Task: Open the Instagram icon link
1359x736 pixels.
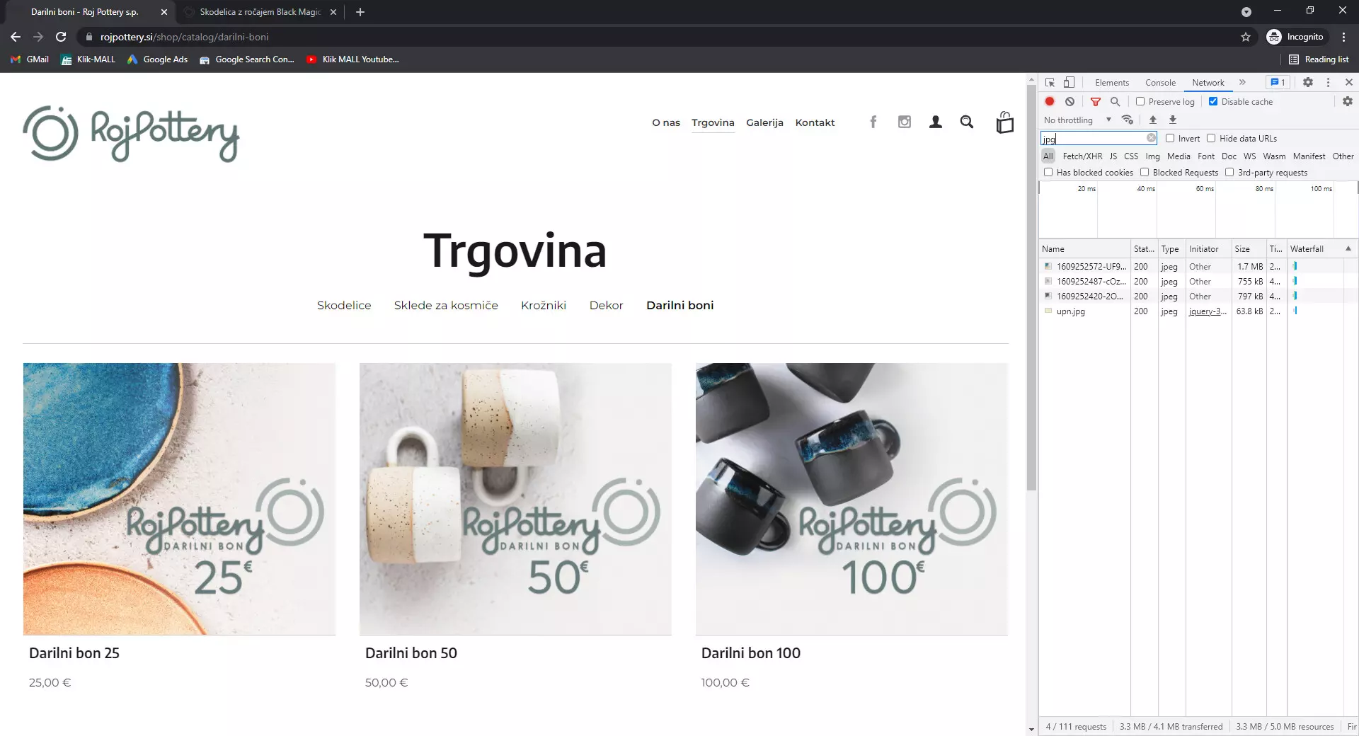Action: [904, 122]
